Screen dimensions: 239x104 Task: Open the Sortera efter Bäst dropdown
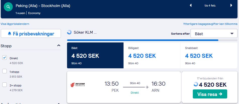pyautogui.click(x=214, y=34)
